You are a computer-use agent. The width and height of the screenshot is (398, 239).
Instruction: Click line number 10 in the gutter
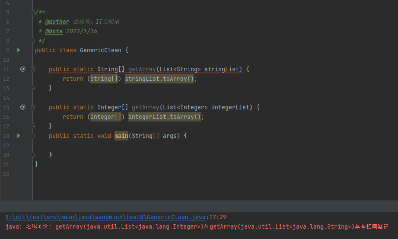tap(6, 60)
